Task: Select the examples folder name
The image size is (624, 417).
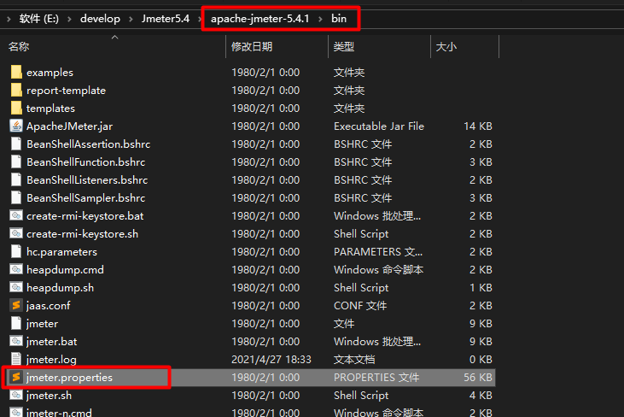Action: (x=50, y=73)
